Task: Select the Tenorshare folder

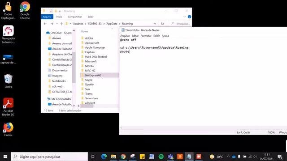Action: tap(90, 98)
